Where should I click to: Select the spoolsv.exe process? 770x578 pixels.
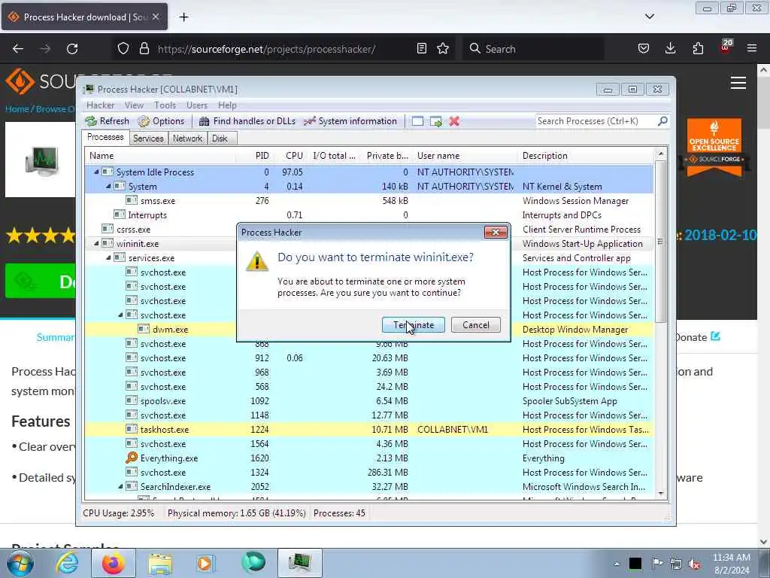(368, 400)
